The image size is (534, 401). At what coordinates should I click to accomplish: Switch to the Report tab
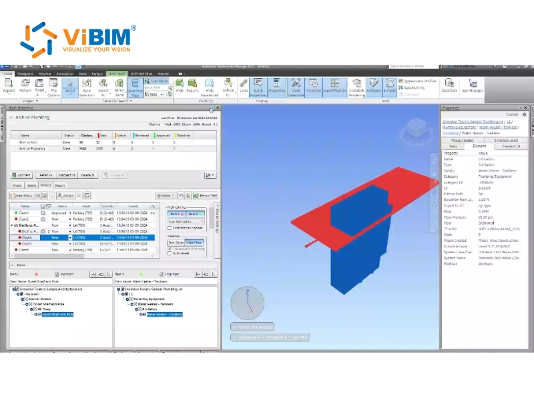[x=60, y=185]
